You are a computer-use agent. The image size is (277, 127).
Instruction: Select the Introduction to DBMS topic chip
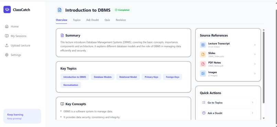coord(75,77)
